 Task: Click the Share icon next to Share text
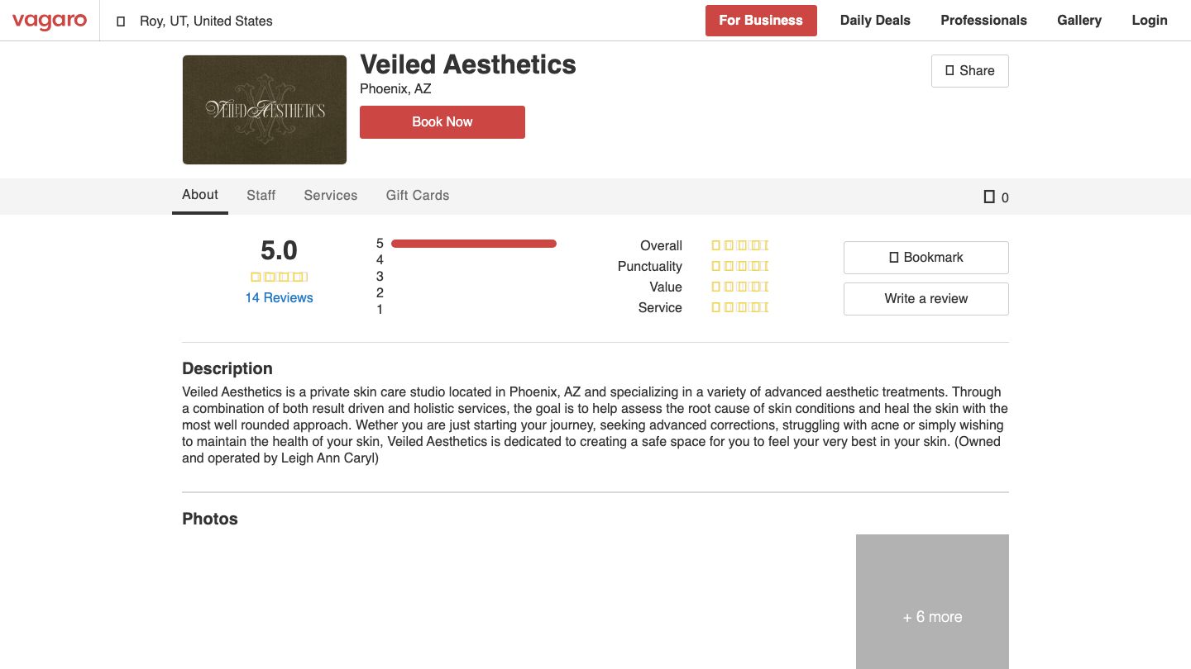pyautogui.click(x=949, y=71)
